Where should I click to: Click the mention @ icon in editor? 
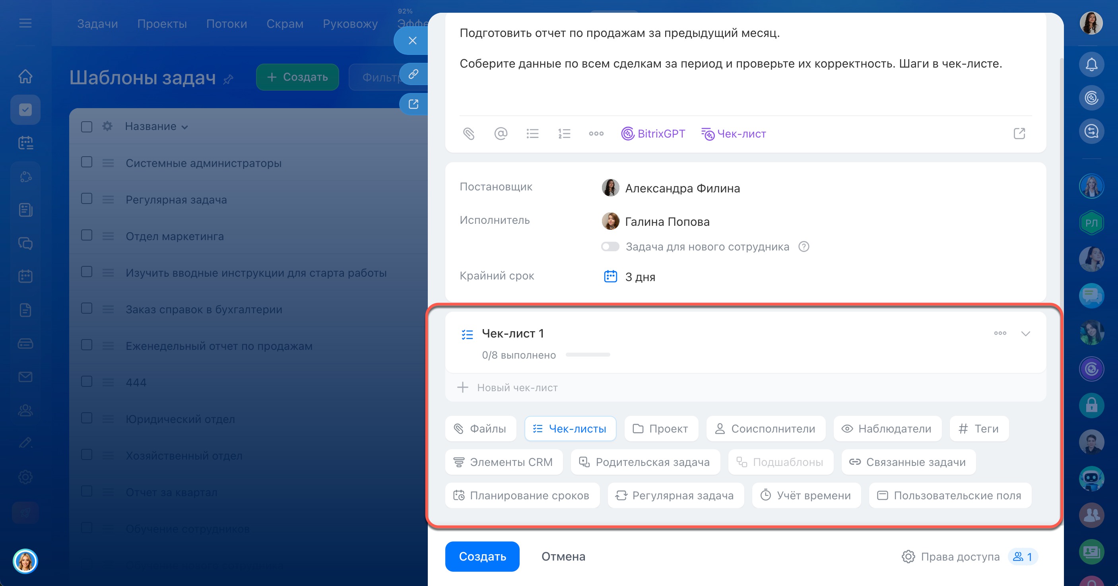click(x=501, y=134)
